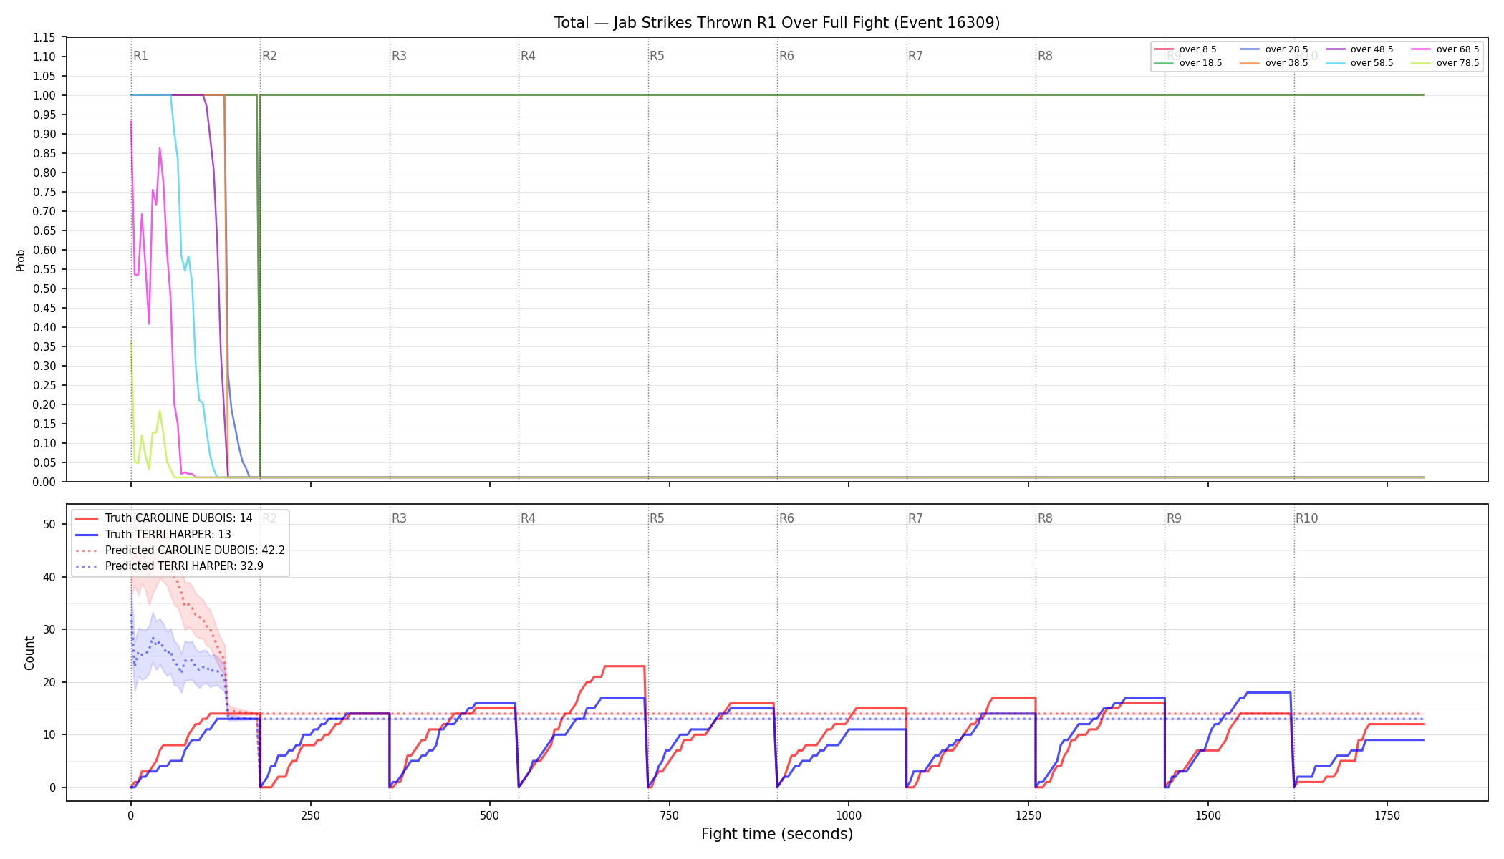Click the 'Truth TERRI HARPER: 13' legend entry
This screenshot has width=1504, height=859.
pyautogui.click(x=153, y=535)
